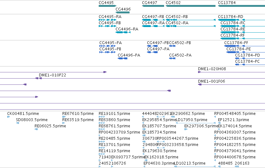Click DME1-001F06 clone arrowhead
265x168 pixels.
[x=200, y=84]
